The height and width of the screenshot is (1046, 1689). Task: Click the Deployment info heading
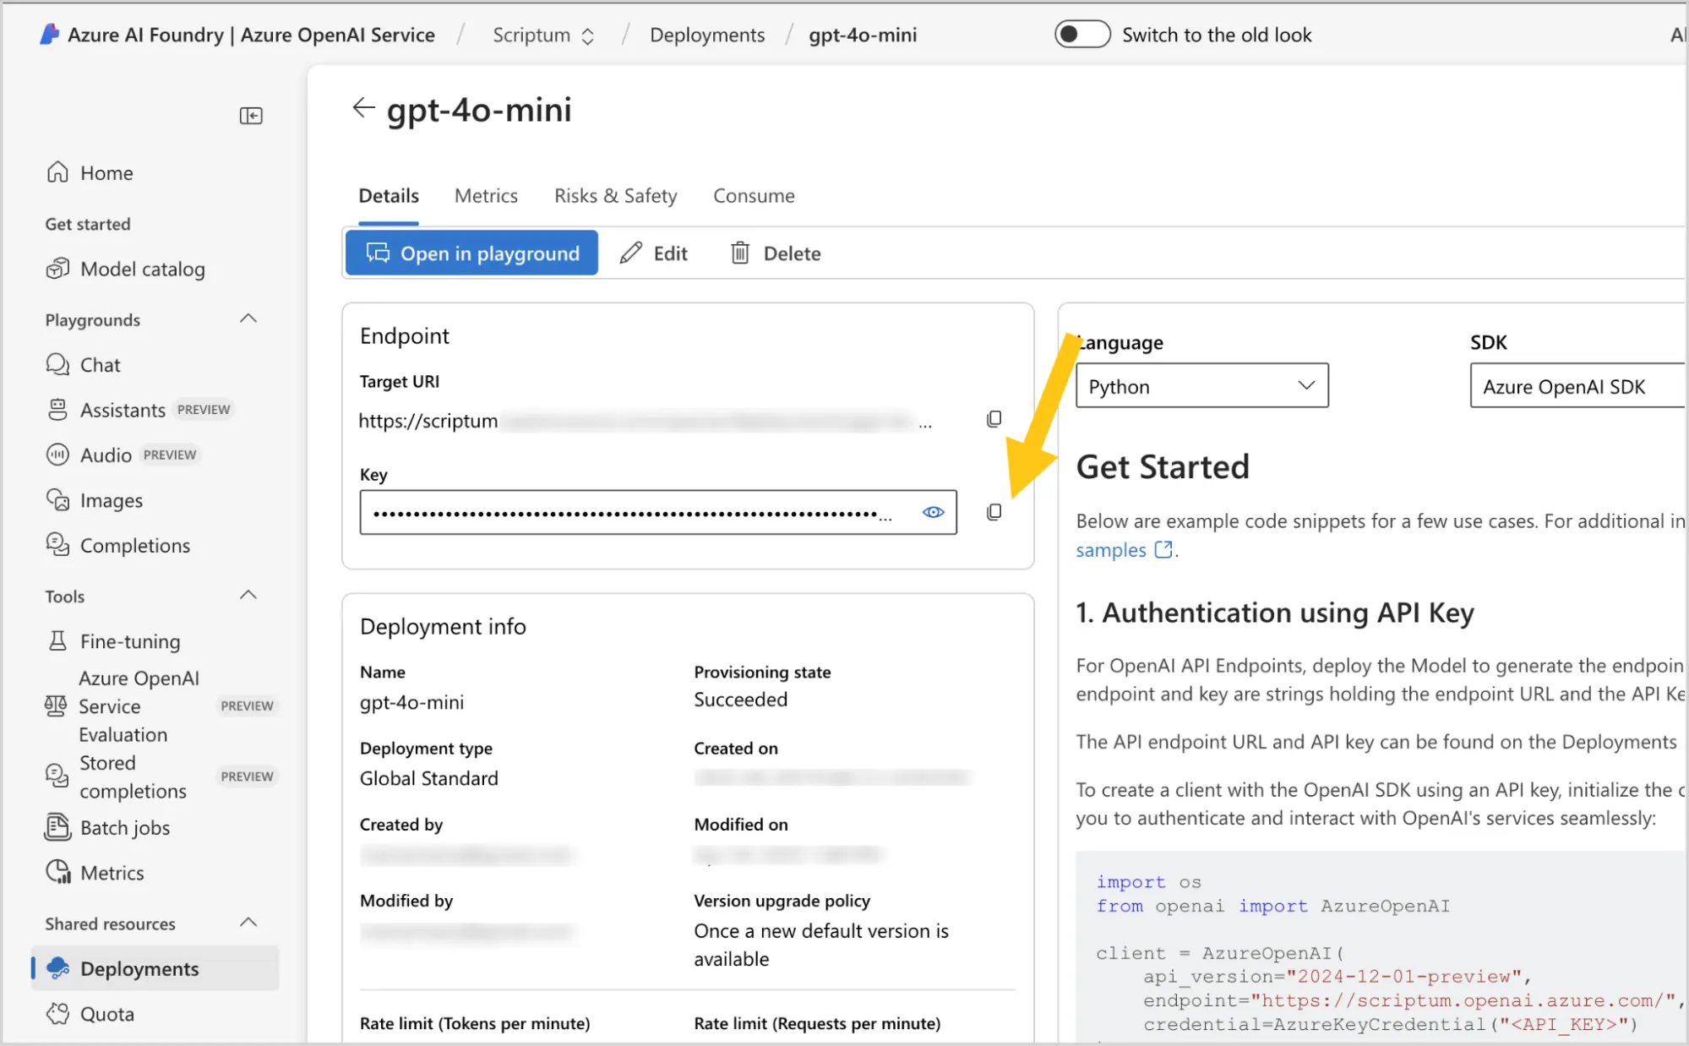[x=443, y=627]
